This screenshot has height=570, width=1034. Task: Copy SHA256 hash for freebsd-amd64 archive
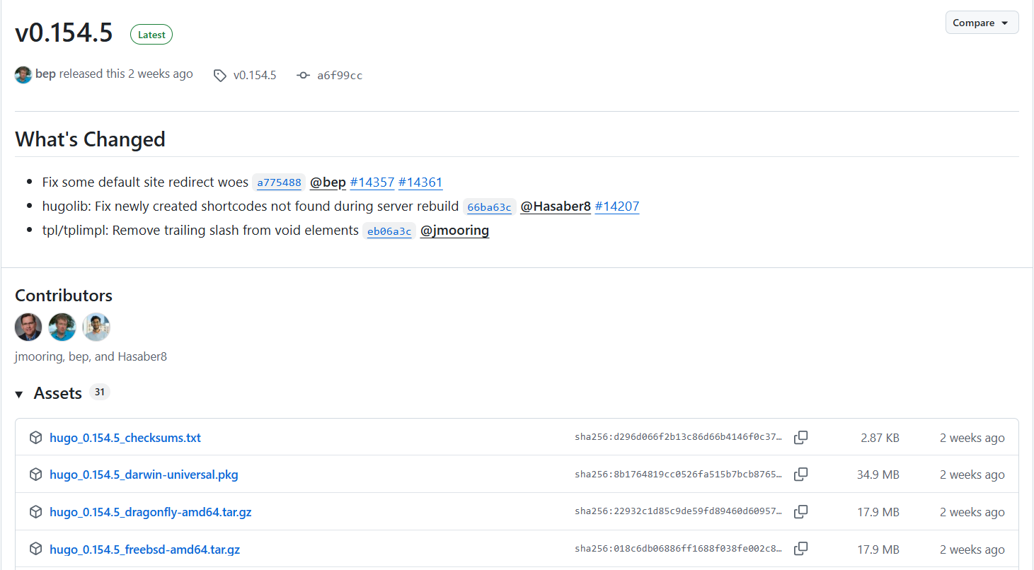point(800,549)
